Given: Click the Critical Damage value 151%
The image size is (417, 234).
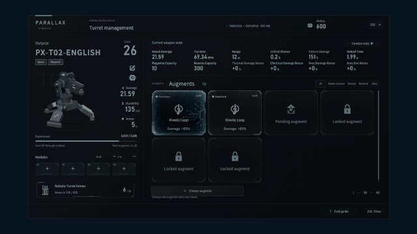Looking at the screenshot, I should 313,57.
